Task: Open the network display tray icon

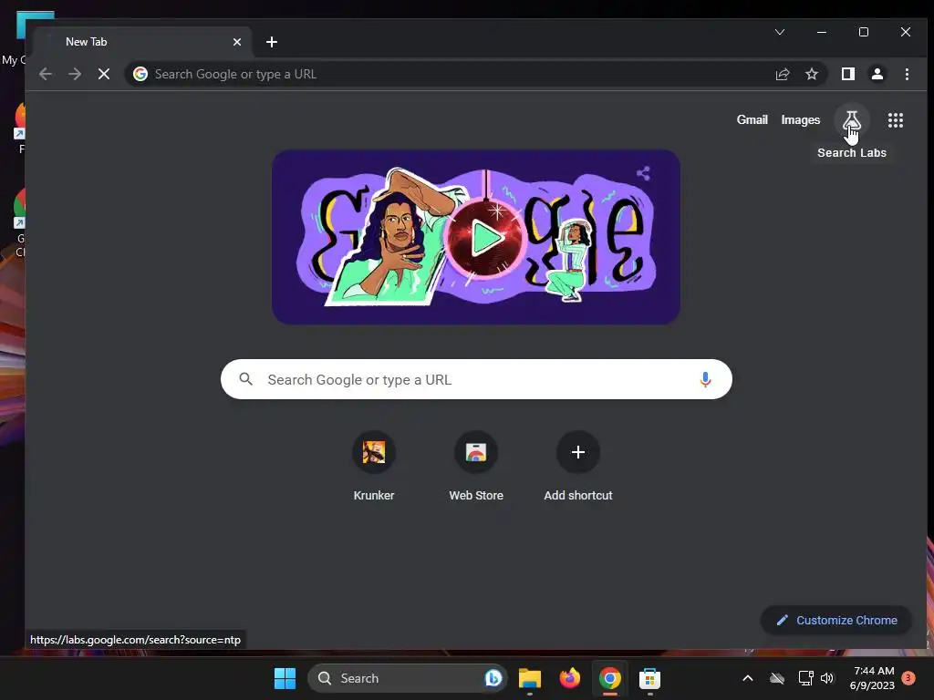Action: click(805, 678)
